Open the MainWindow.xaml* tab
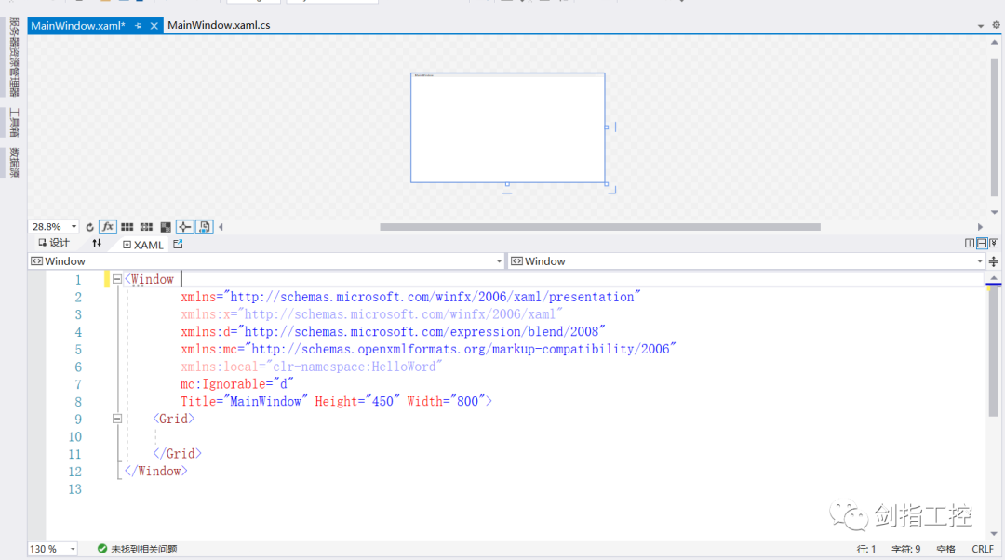Screen dimensions: 1005x560 coord(77,26)
